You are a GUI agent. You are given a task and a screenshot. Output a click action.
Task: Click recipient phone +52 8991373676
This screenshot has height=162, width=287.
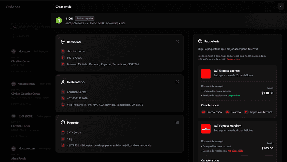point(77,98)
